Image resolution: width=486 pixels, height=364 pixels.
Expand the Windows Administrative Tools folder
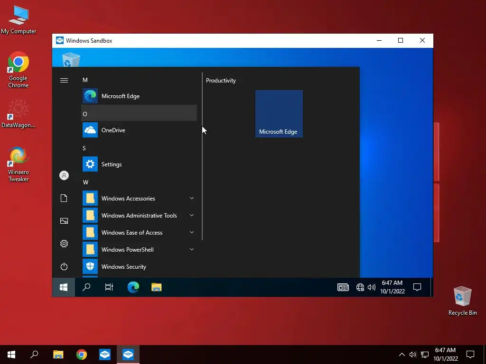[140, 216]
